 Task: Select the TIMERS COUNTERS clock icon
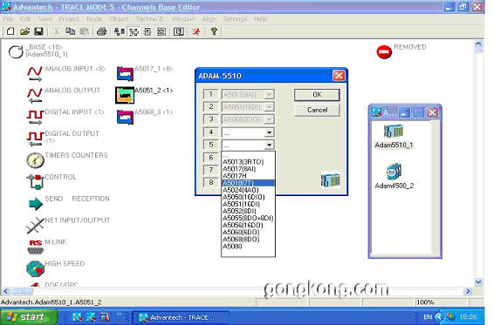click(x=35, y=160)
